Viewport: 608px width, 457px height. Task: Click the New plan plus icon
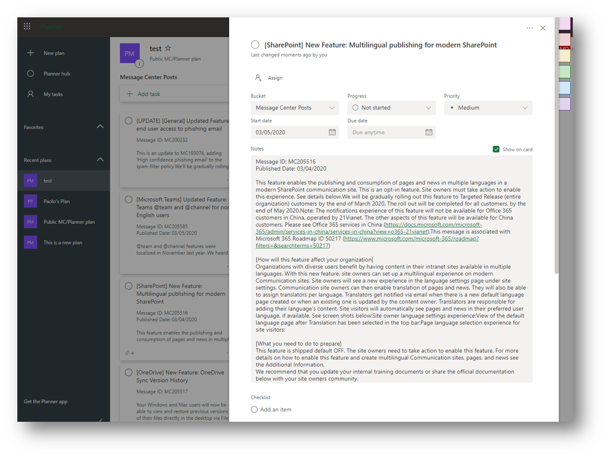pyautogui.click(x=31, y=53)
